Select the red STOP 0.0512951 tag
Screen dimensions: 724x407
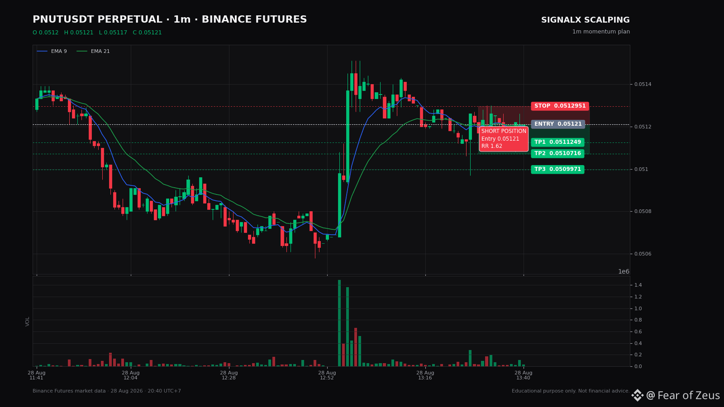pos(560,106)
